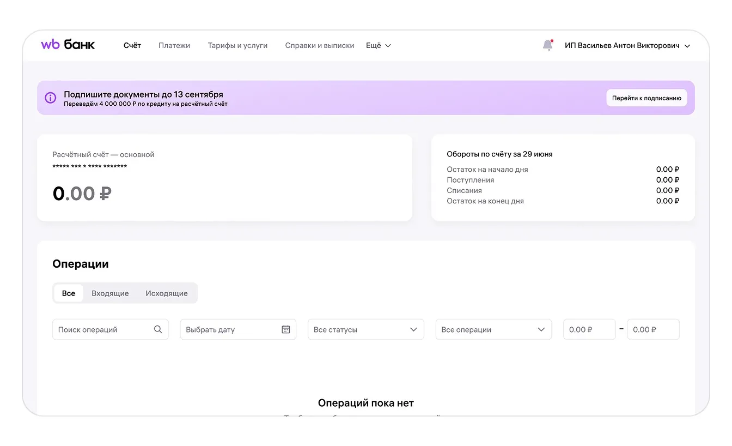Click the magnifier icon in operations search
This screenshot has height=446, width=732.
coord(158,329)
